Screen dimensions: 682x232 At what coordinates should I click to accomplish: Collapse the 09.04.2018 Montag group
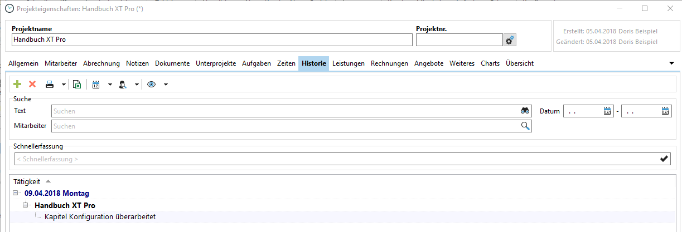pos(14,194)
